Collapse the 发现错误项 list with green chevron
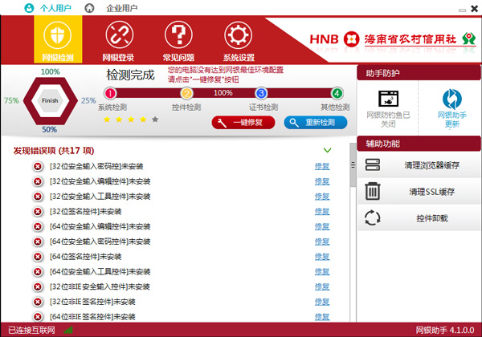482x337 pixels. point(328,150)
